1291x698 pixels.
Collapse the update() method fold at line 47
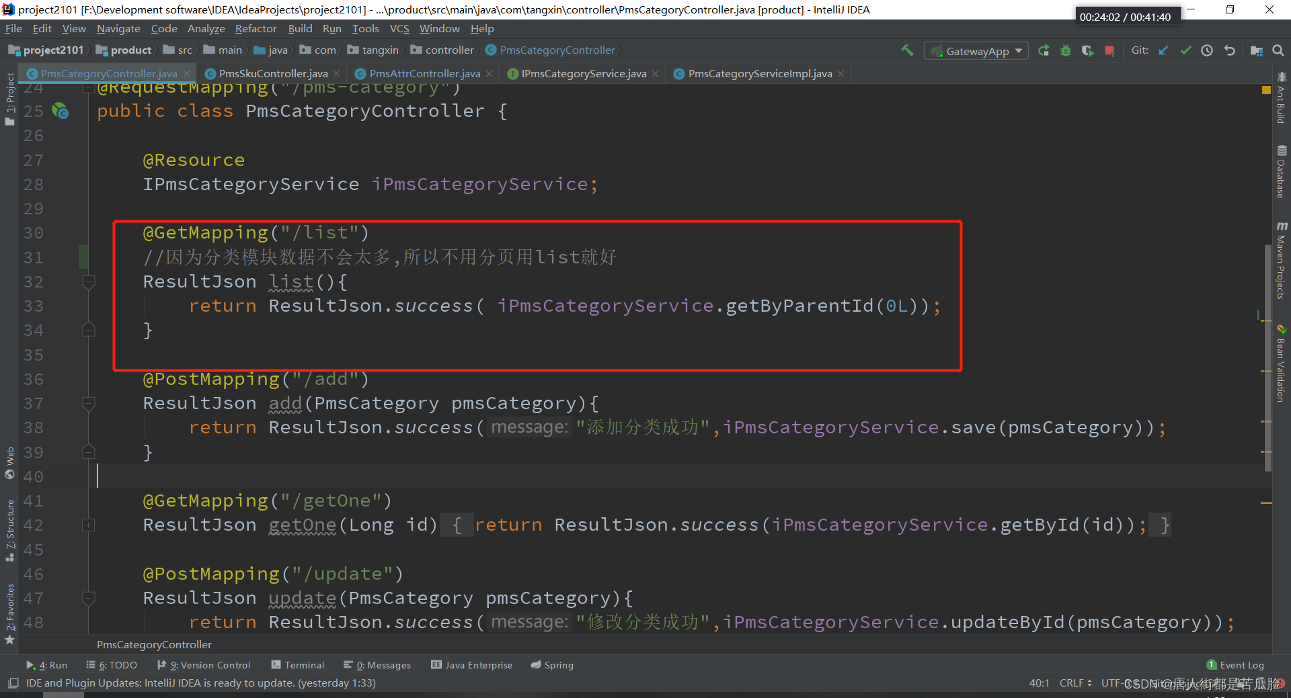88,598
